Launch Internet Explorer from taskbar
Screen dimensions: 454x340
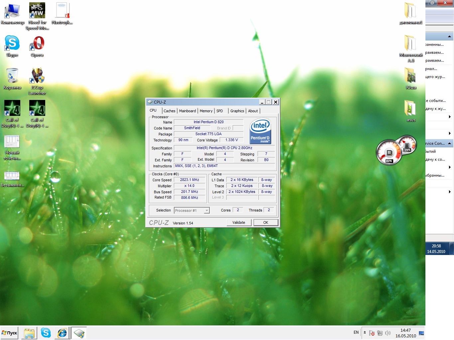coord(62,333)
